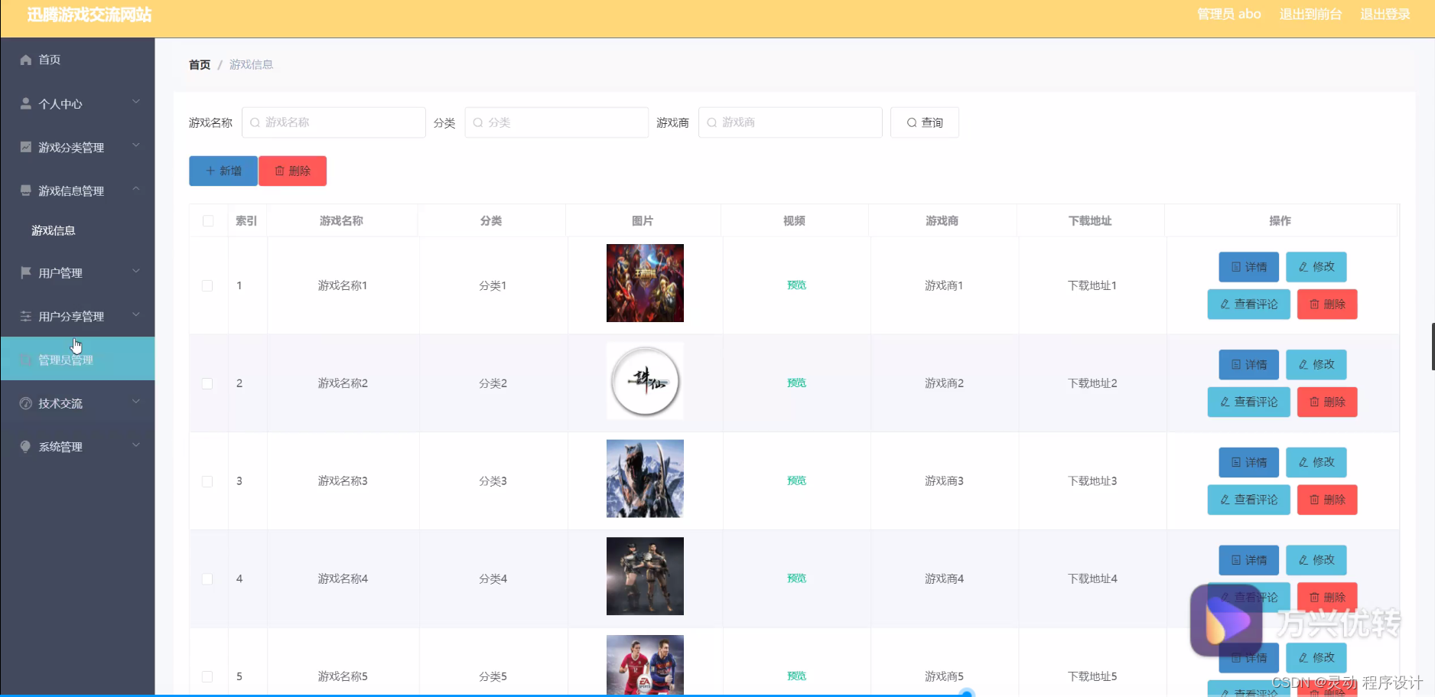This screenshot has width=1435, height=697.
Task: Click the monitor icon beside 游戏信息管理
Action: pos(25,191)
